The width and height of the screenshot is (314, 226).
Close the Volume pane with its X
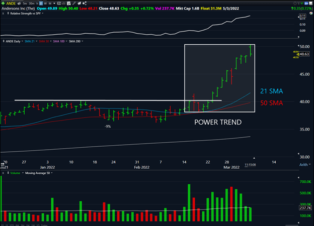coord(3,173)
